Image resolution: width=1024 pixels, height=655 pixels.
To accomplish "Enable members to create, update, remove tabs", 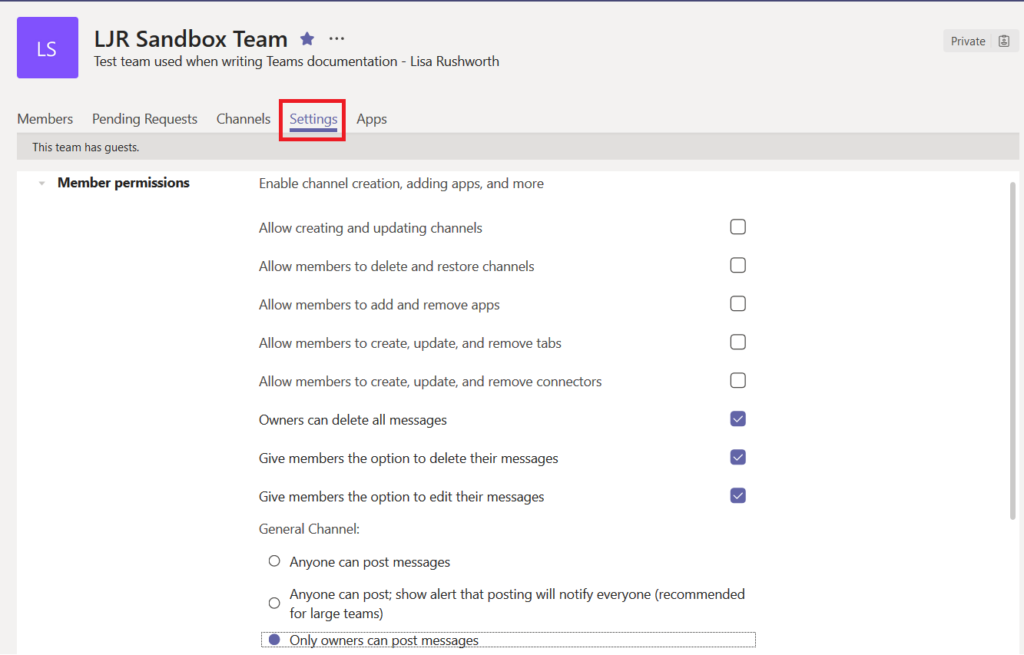I will tap(738, 342).
